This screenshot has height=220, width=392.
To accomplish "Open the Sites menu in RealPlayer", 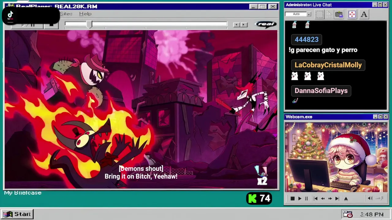I will 66,14.
